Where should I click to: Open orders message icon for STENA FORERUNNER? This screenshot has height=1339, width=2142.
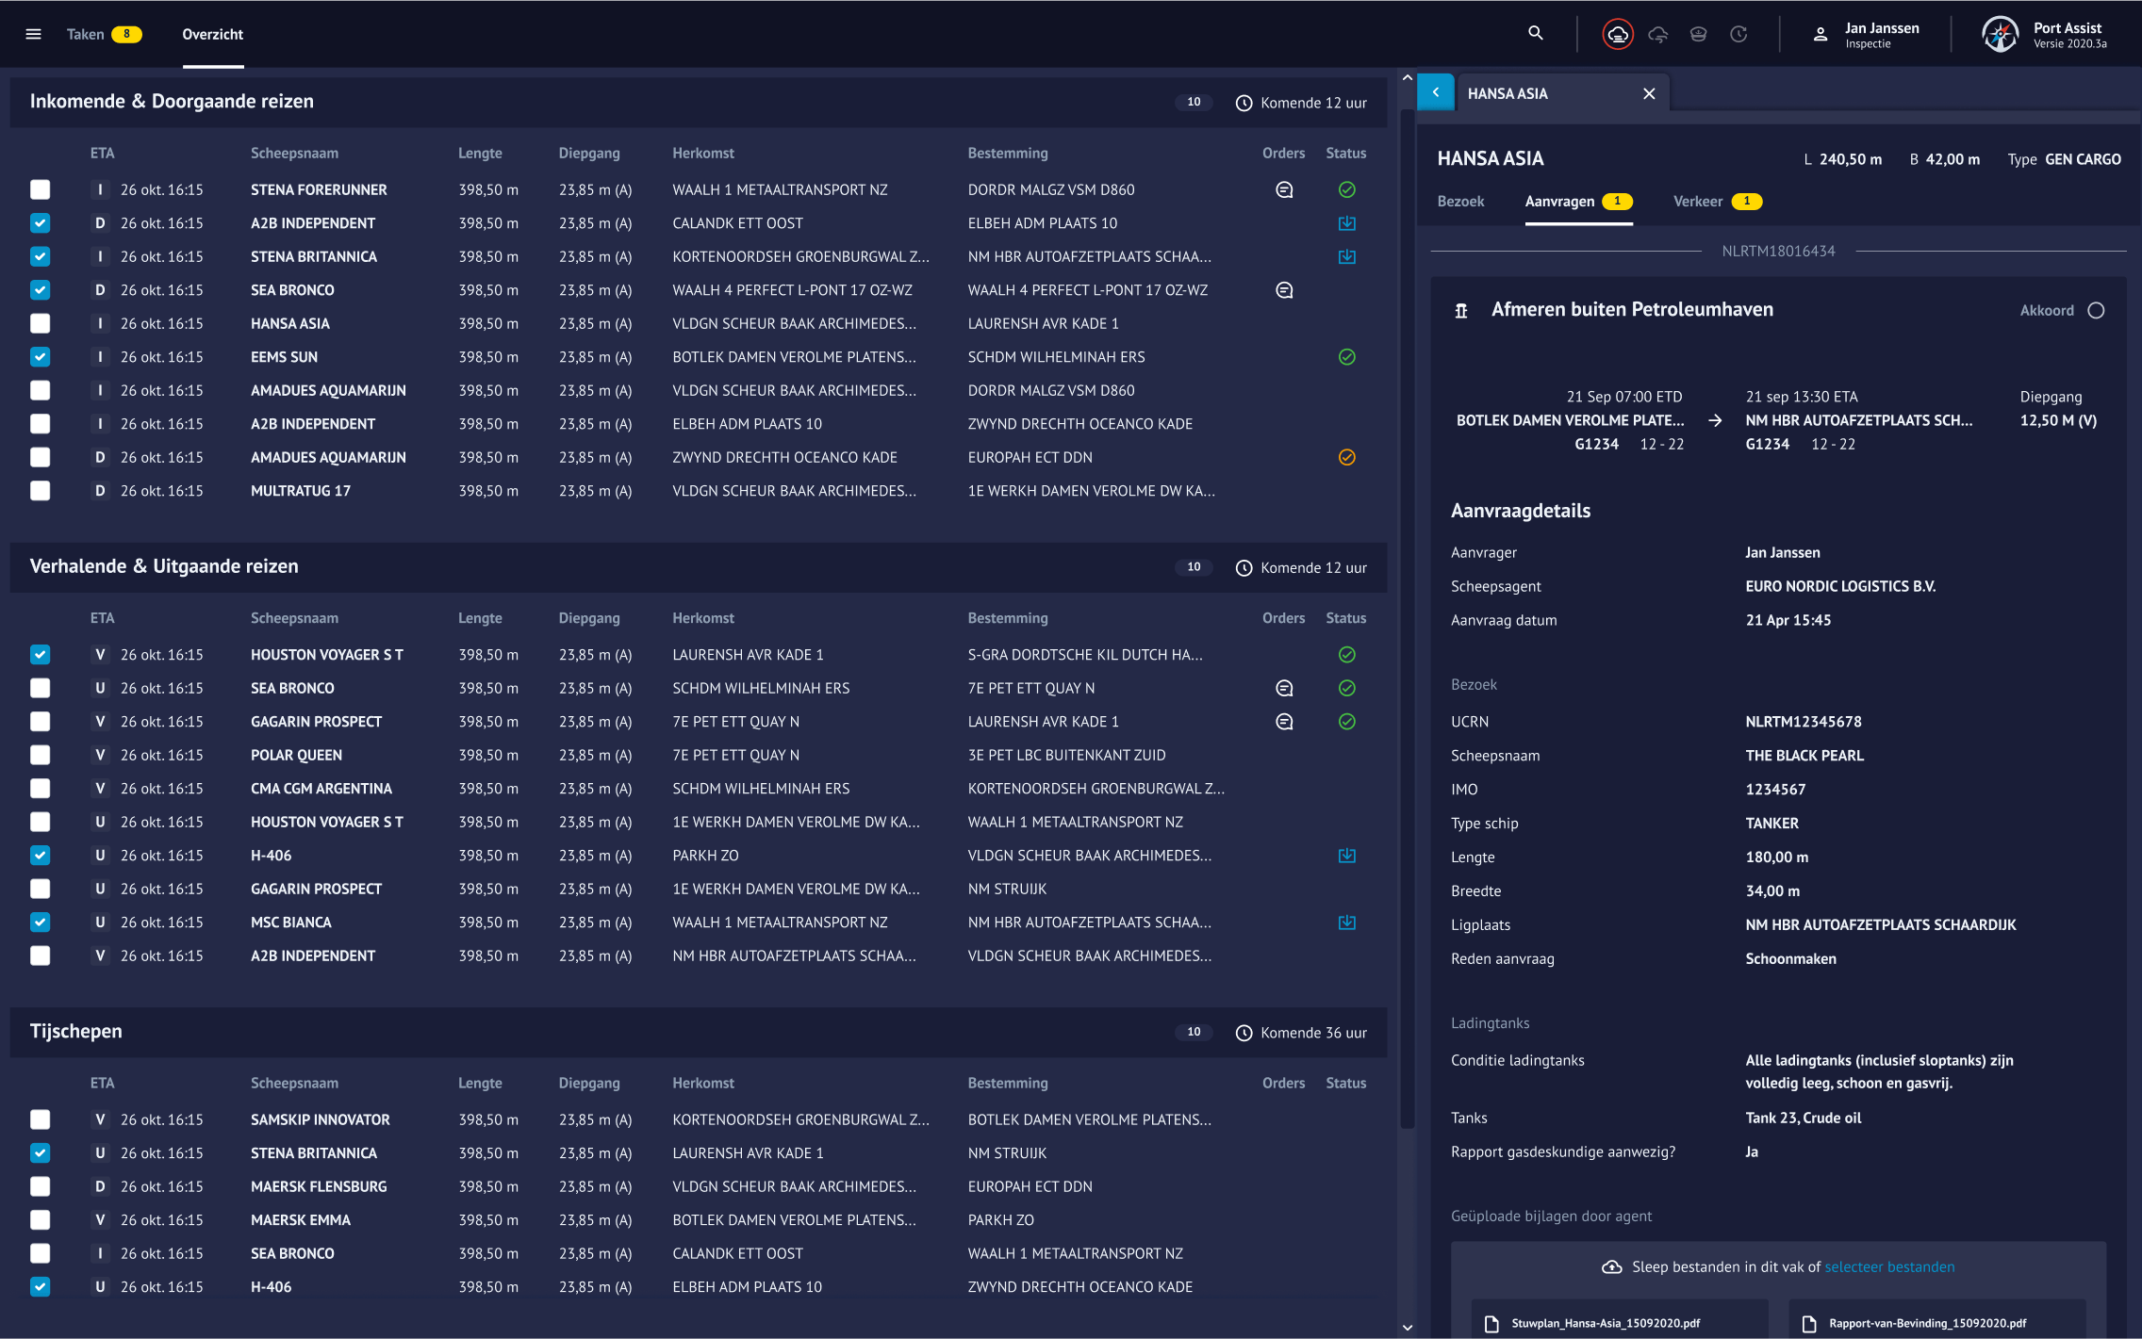(1283, 190)
